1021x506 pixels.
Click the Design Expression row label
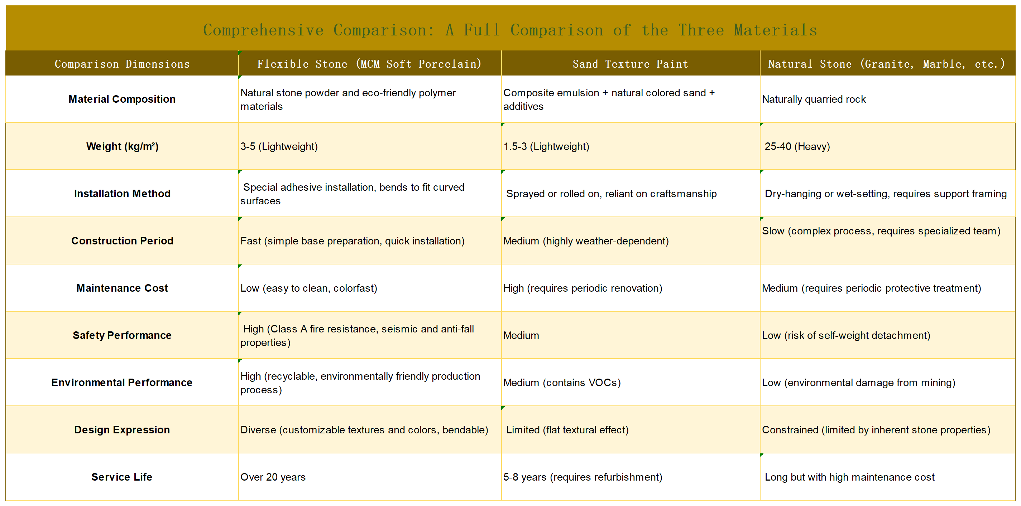pos(122,429)
